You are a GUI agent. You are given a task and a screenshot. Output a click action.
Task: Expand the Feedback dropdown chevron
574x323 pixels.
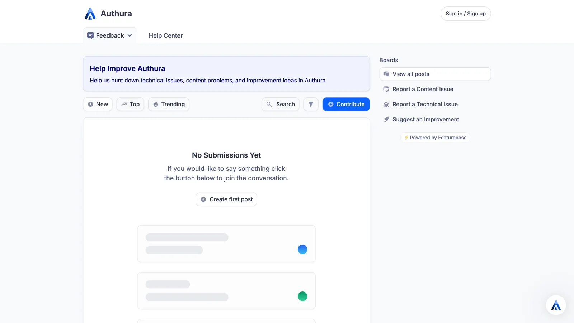click(x=130, y=35)
